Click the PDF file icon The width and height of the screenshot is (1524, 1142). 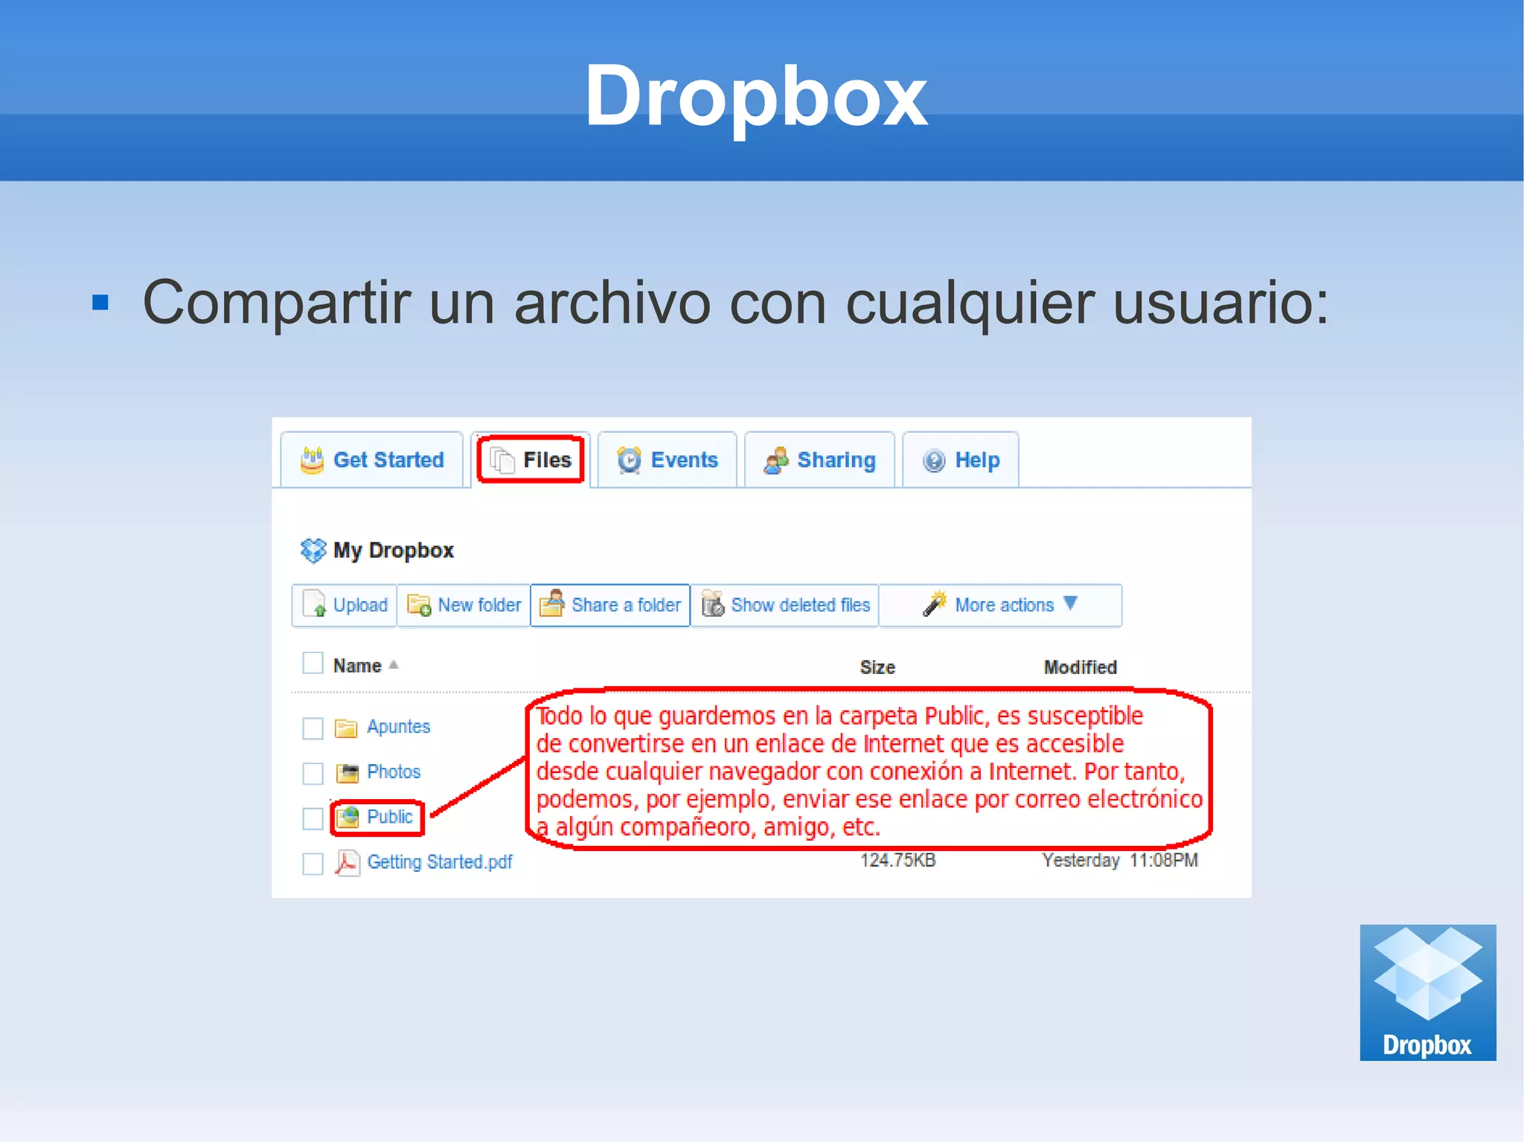pos(347,863)
